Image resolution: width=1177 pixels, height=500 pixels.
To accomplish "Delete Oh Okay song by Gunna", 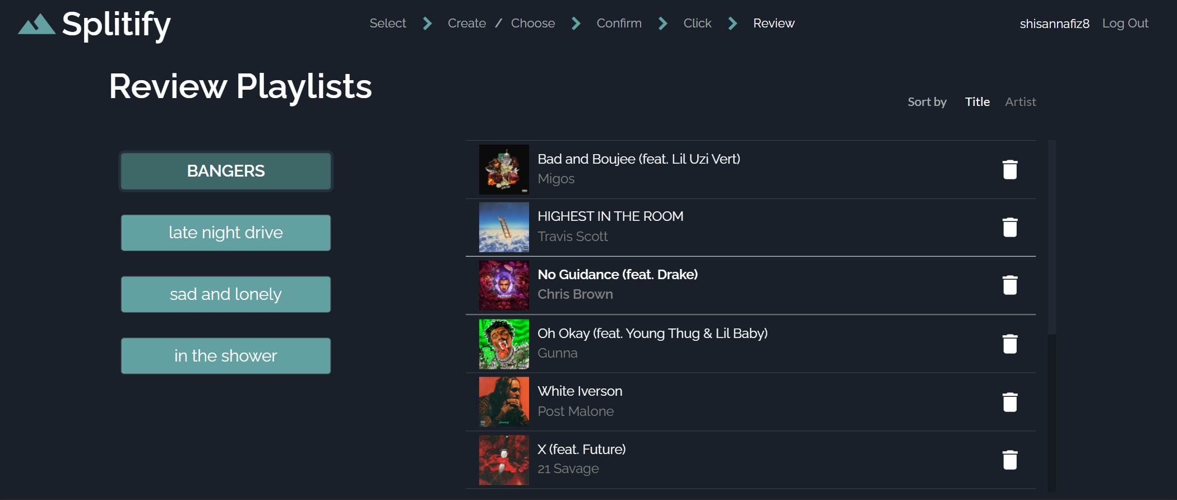I will coord(1009,344).
